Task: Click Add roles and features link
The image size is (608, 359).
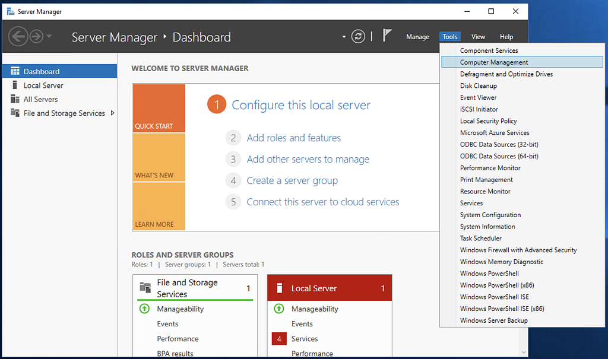Action: click(x=293, y=138)
